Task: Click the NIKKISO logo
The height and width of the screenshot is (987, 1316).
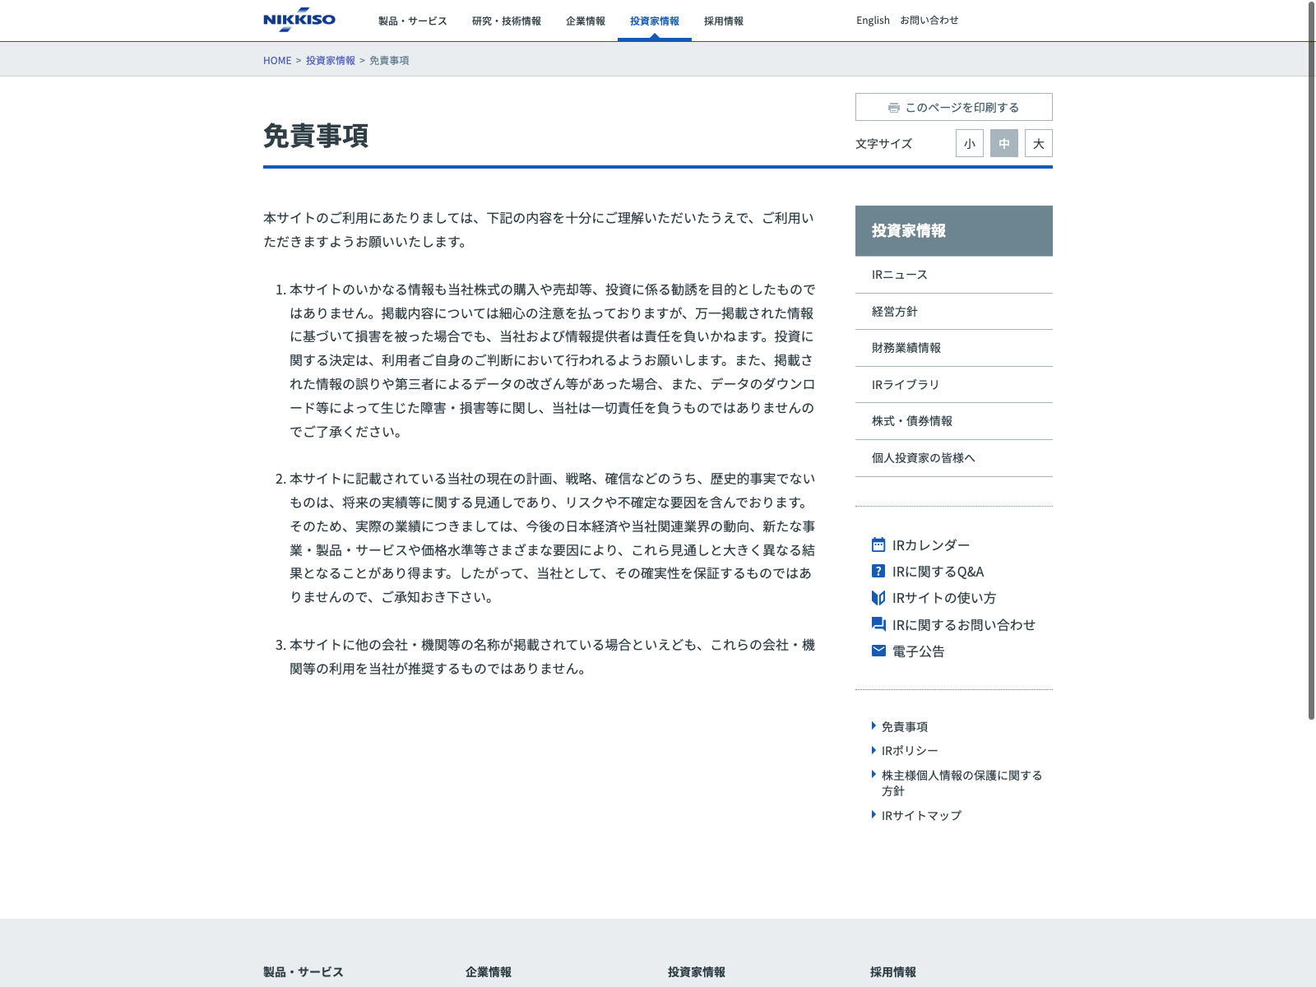Action: [x=299, y=20]
